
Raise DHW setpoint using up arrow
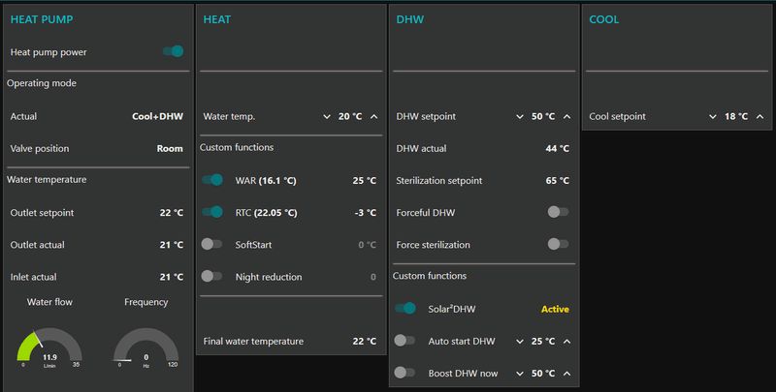566,117
